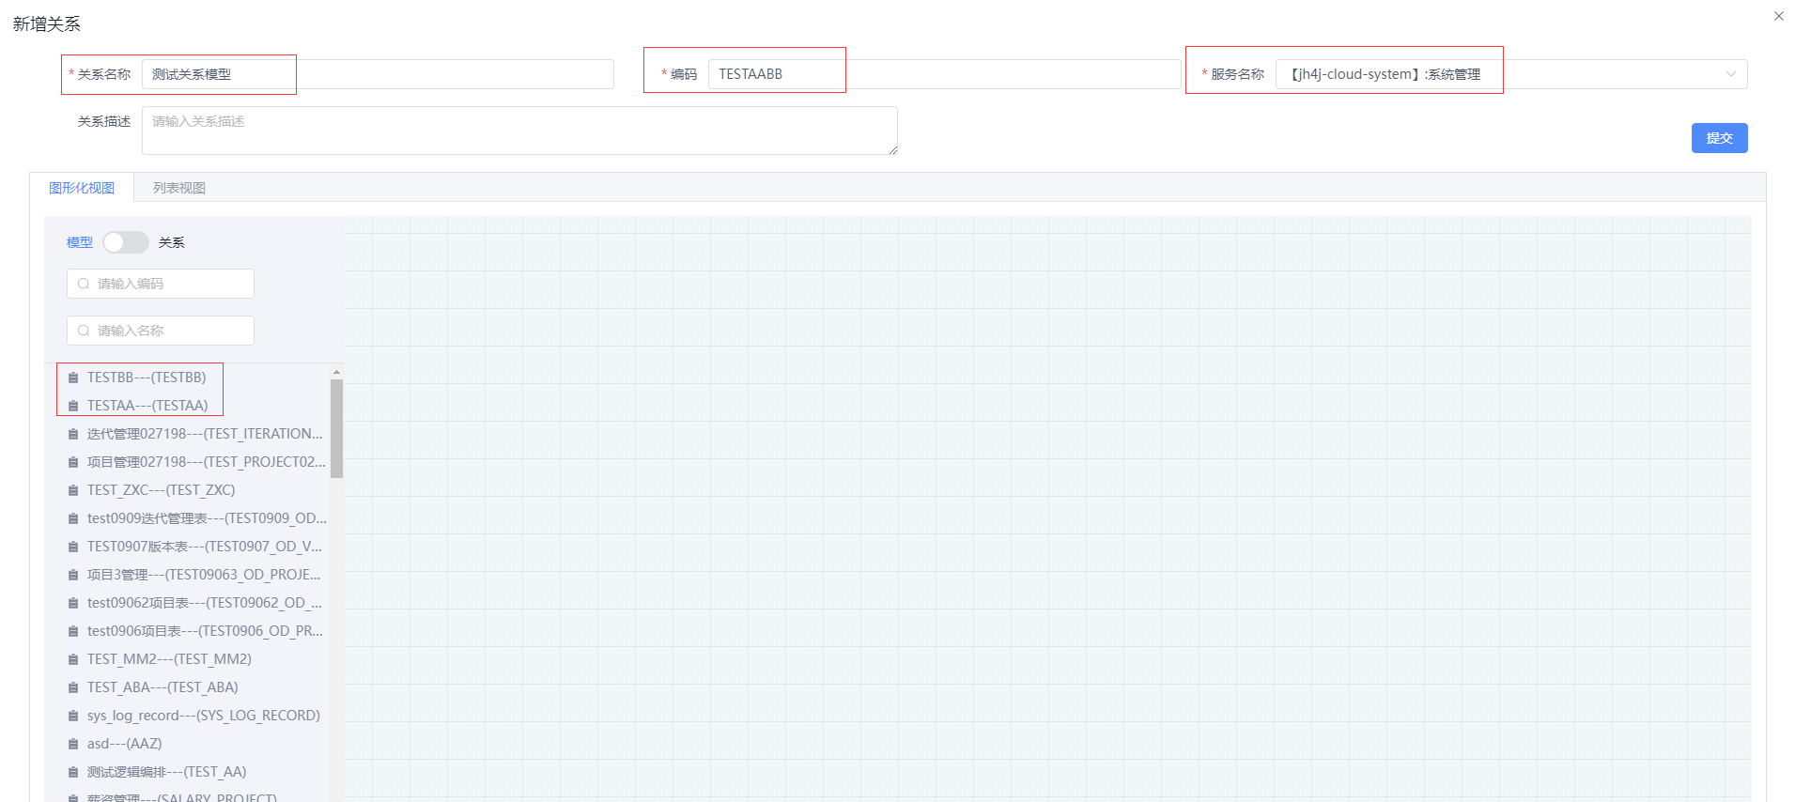Click the dropdown arrow of 服务名称
This screenshot has height=802, width=1795.
pyautogui.click(x=1730, y=74)
